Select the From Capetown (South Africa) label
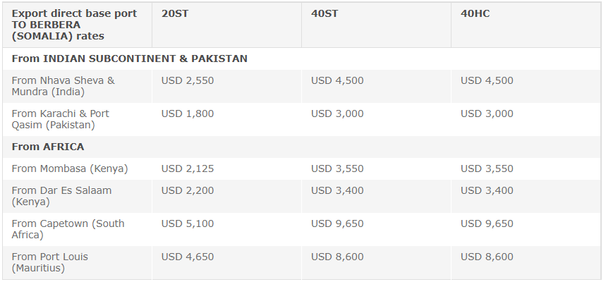606x282 pixels. tap(68, 229)
